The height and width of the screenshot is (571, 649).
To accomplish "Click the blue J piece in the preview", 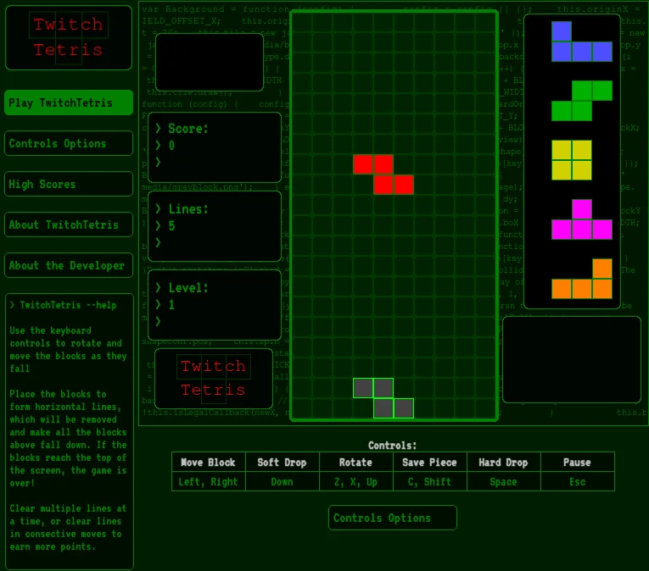I will [x=581, y=42].
